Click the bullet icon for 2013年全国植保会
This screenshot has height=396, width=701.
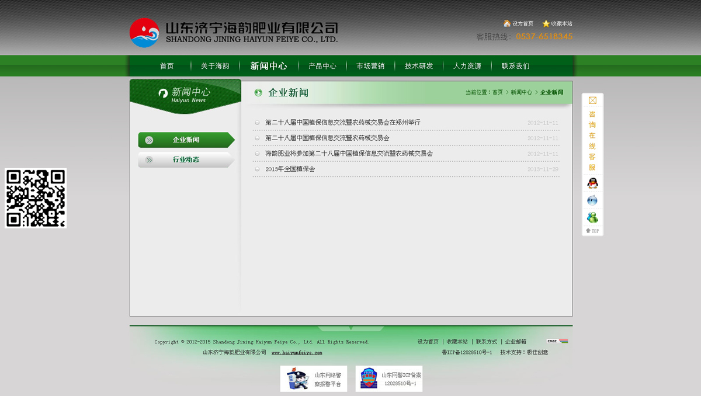pyautogui.click(x=257, y=169)
